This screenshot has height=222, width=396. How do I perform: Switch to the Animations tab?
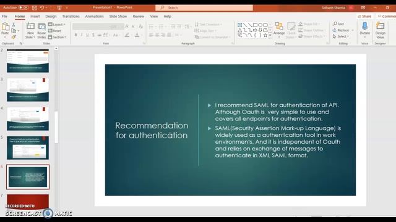(94, 17)
